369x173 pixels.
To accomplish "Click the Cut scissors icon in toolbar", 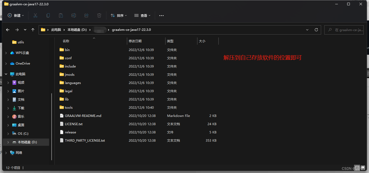I will (x=35, y=16).
